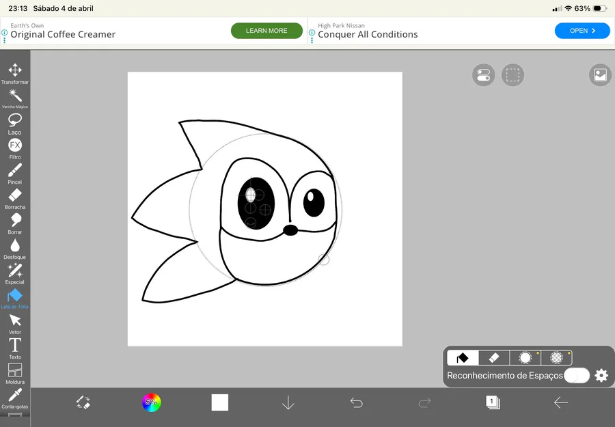This screenshot has height=427, width=615.
Task: Select the paint bucket fill mode
Action: coord(463,357)
